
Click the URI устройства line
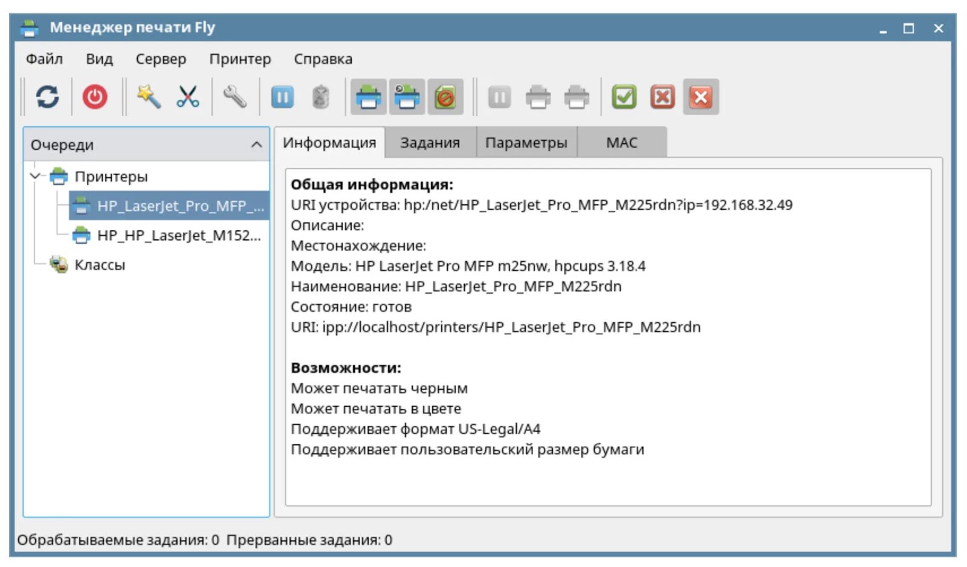tap(542, 205)
